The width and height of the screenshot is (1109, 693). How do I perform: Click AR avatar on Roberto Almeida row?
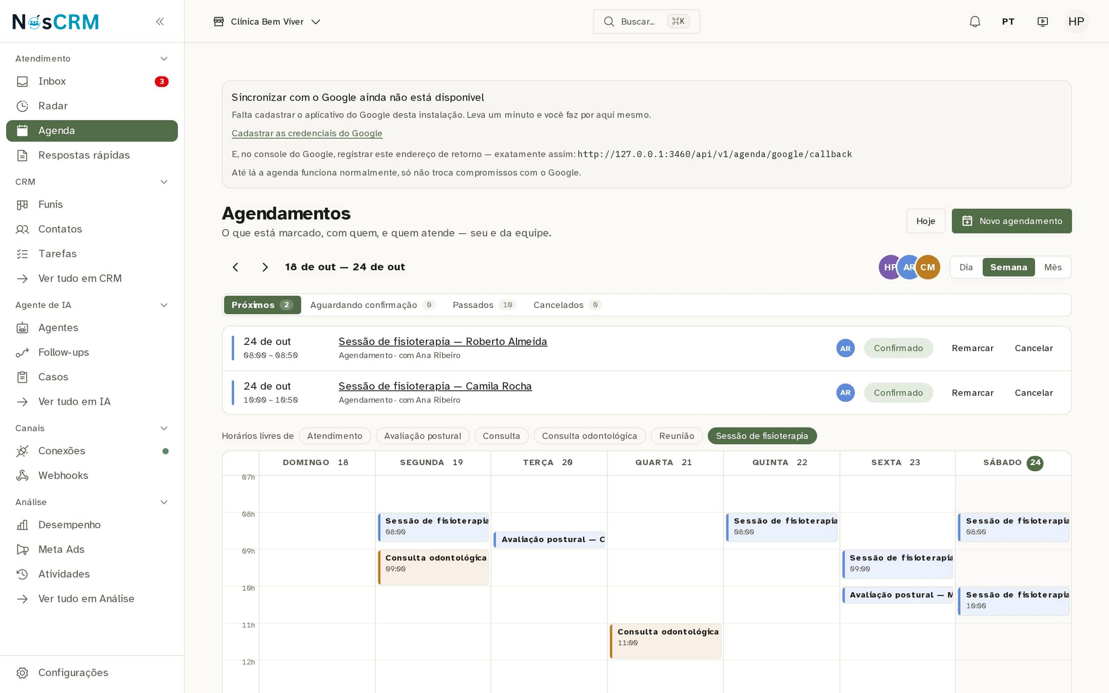(845, 349)
